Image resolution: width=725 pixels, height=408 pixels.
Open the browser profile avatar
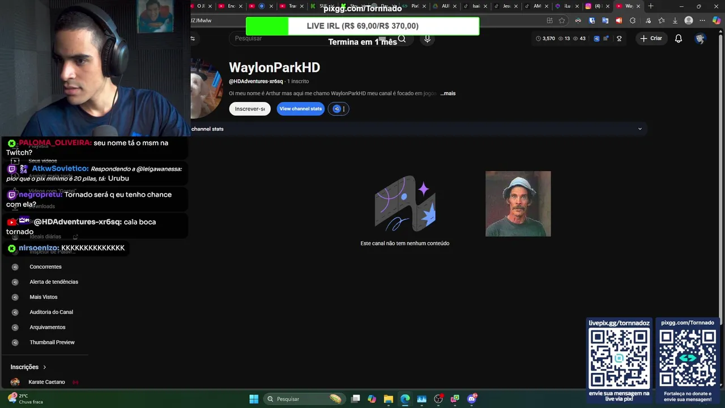(689, 20)
